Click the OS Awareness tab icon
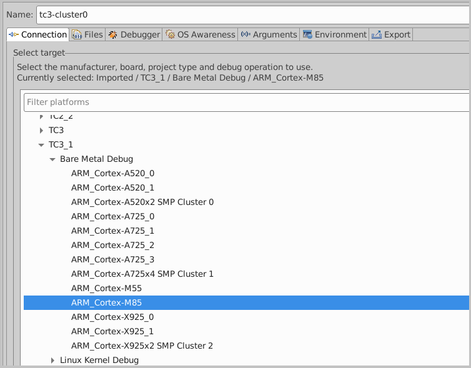 (170, 35)
